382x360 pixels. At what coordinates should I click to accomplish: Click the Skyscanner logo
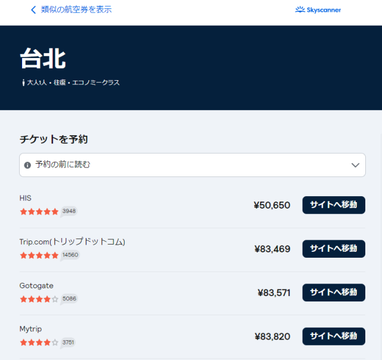(318, 10)
